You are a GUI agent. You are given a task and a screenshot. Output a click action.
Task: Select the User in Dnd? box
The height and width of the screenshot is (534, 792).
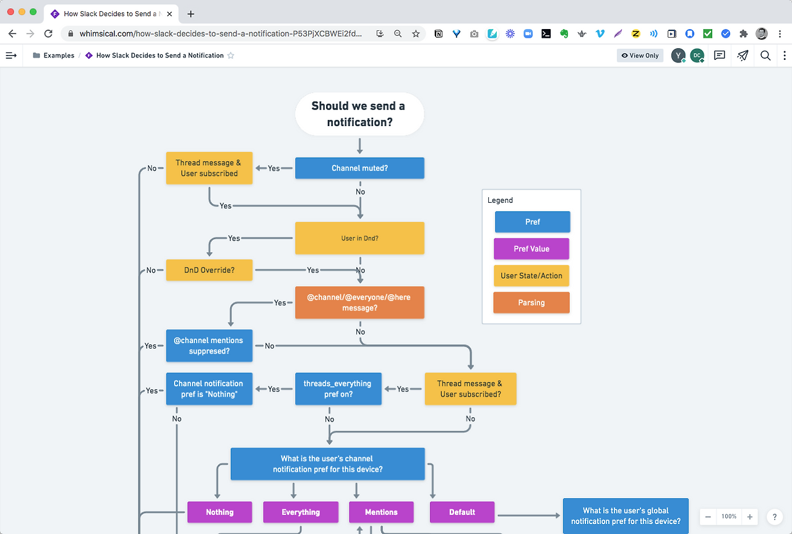tap(359, 238)
